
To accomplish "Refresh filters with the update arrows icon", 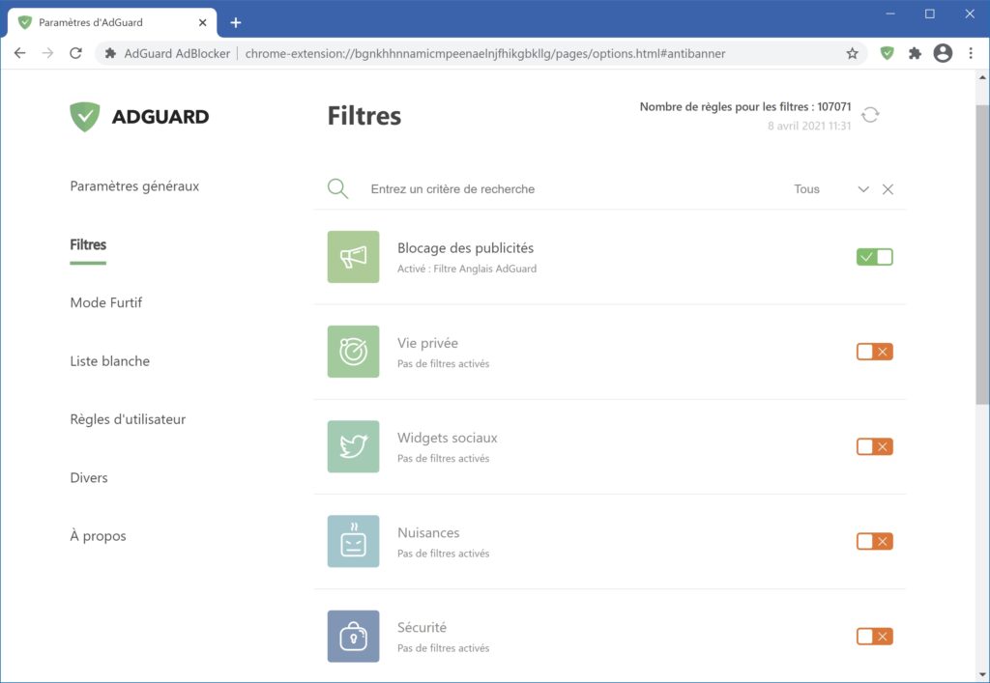I will (x=870, y=115).
